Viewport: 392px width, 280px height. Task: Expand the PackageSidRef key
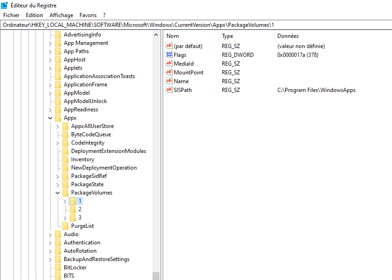click(58, 177)
